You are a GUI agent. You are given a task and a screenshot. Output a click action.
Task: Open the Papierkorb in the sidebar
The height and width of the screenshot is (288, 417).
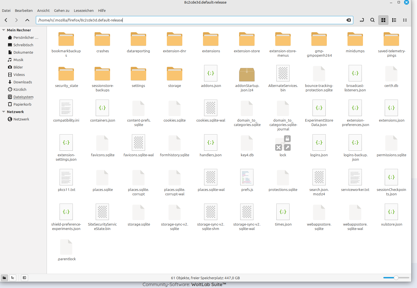click(22, 104)
